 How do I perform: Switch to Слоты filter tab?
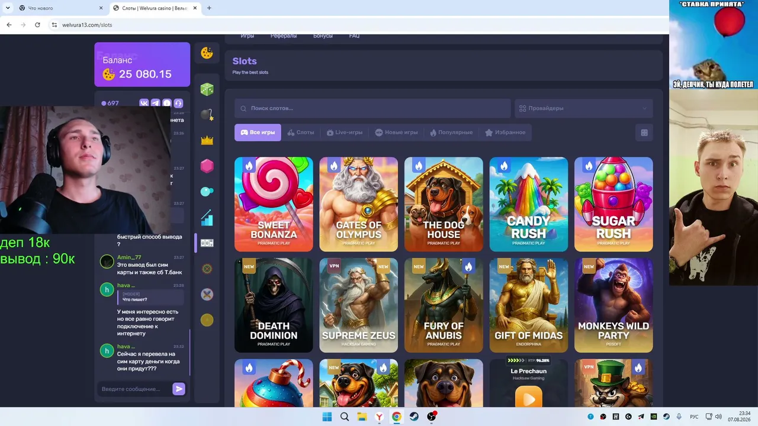click(x=301, y=133)
